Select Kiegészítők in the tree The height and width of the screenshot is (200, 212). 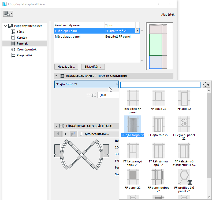[25, 55]
